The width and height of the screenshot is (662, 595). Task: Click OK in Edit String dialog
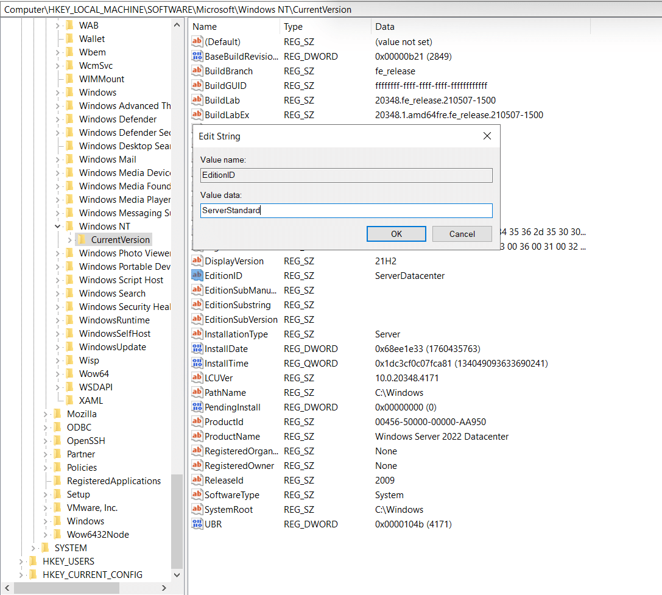396,234
